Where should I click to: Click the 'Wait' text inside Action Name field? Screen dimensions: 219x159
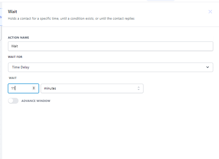coord(15,46)
